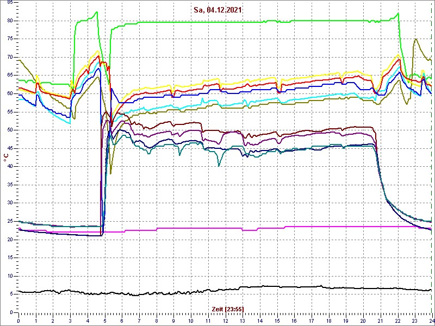Click temperature scale value '45' on y-axis
Screen dimensions: 435x326
pos(10,148)
